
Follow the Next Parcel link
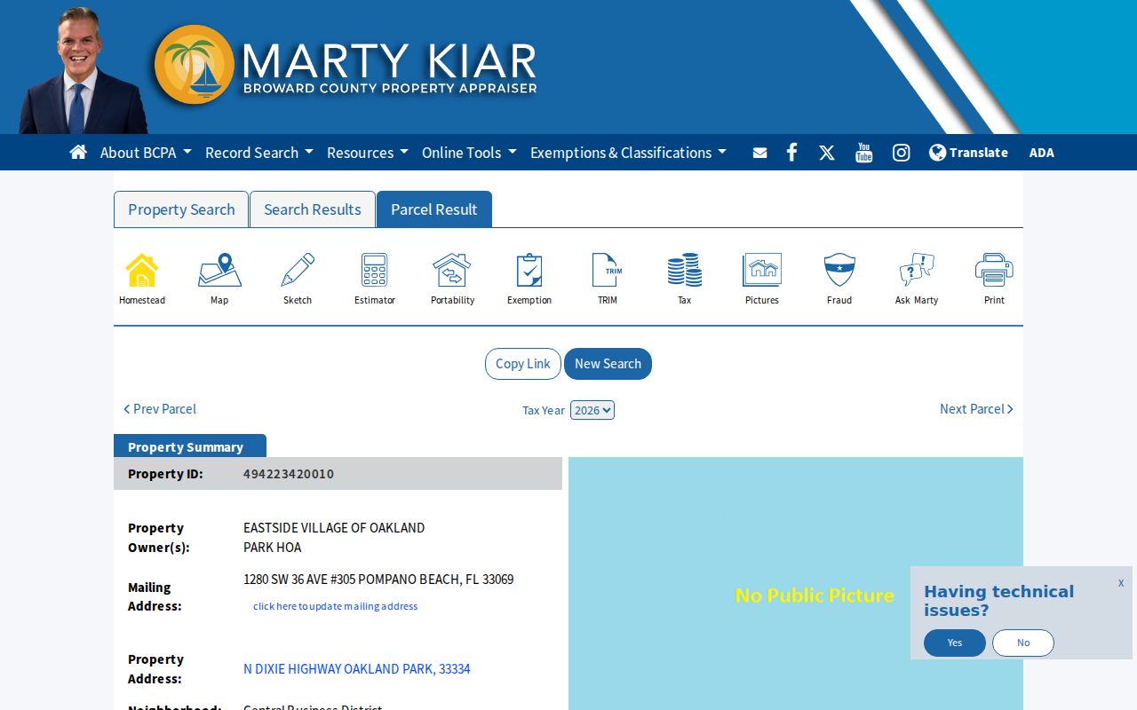click(x=976, y=409)
